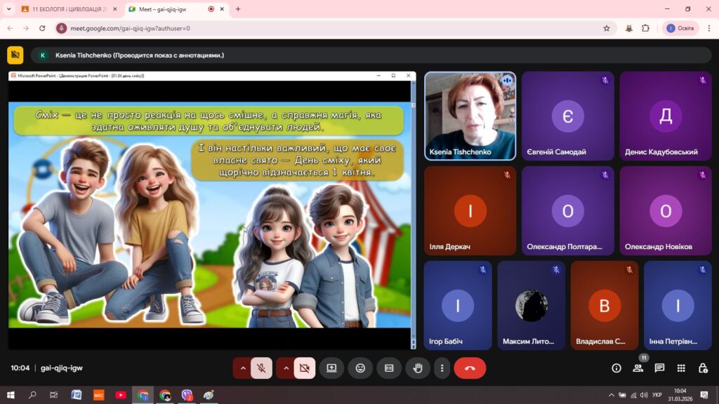Click the Освіта profile button
Viewport: 719px width, 404px height.
coord(680,28)
